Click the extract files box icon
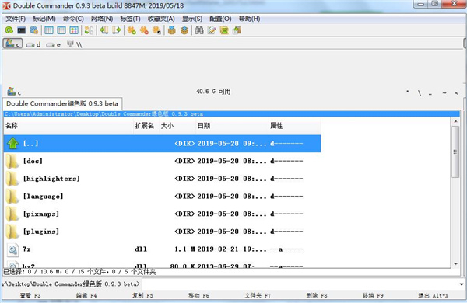Screen dimensions: 467x303 pyautogui.click(x=184, y=30)
